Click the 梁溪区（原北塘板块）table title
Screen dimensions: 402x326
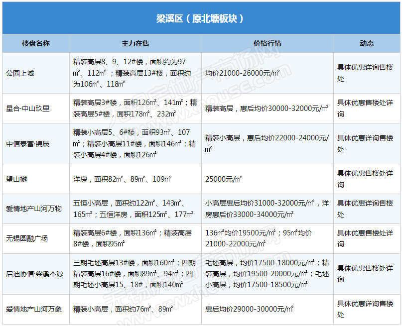(200, 19)
